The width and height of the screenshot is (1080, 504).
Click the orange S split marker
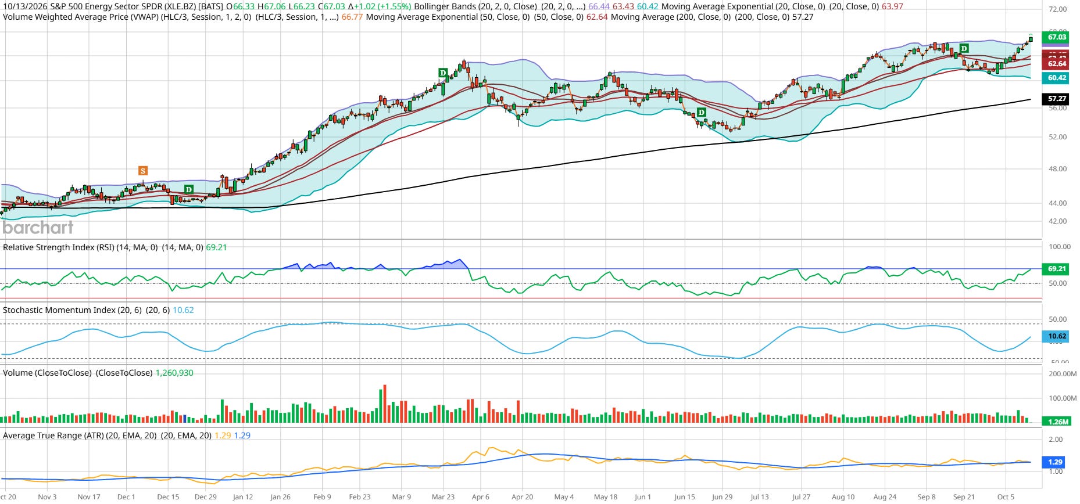[x=142, y=171]
